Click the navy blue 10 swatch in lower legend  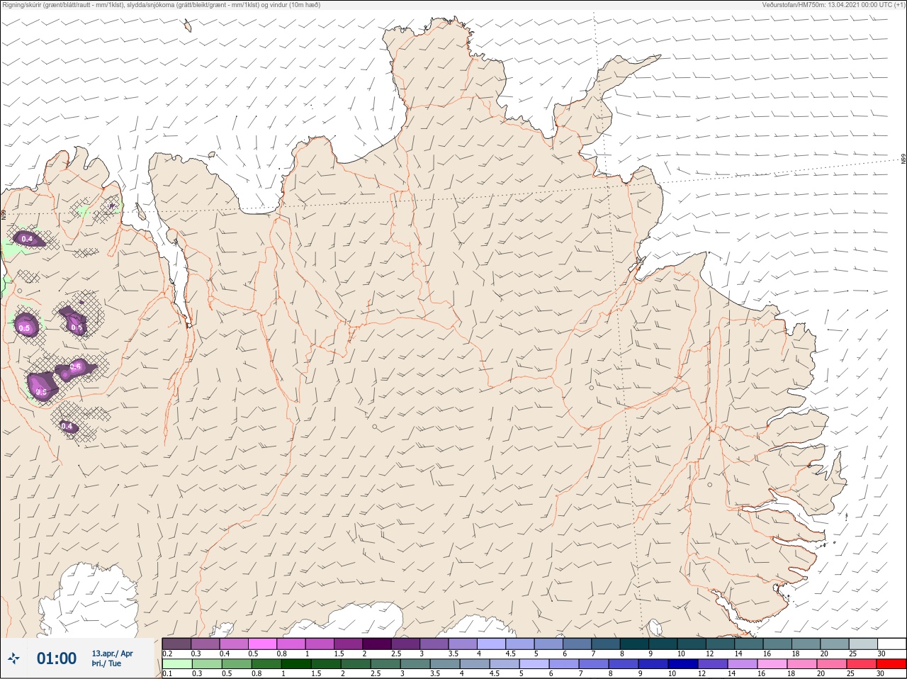tap(682, 664)
